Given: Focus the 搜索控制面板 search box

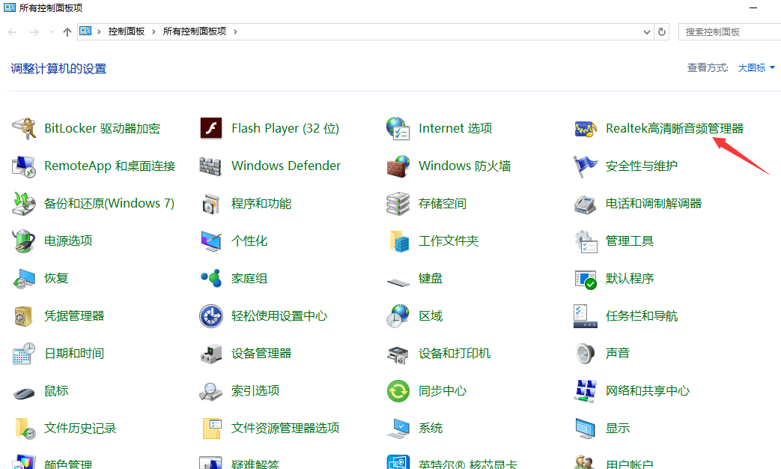Looking at the screenshot, I should coord(729,32).
